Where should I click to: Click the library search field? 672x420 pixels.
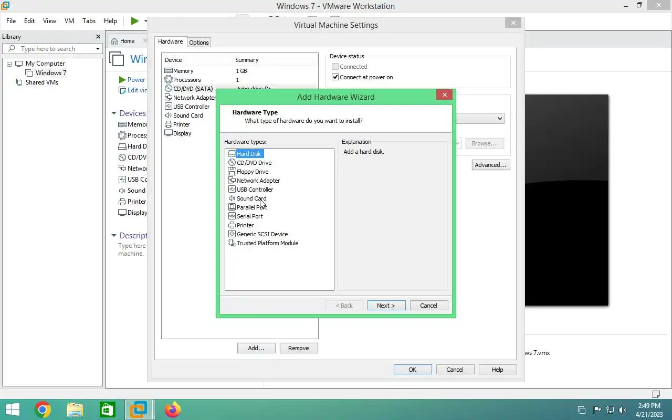pos(52,49)
